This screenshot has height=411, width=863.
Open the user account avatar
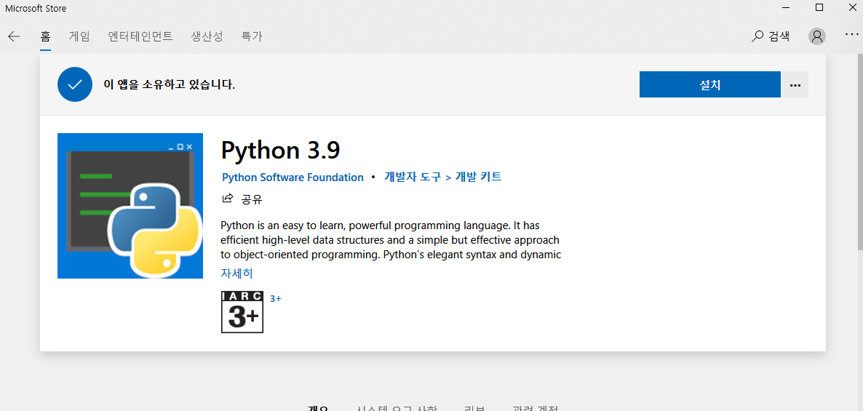816,36
